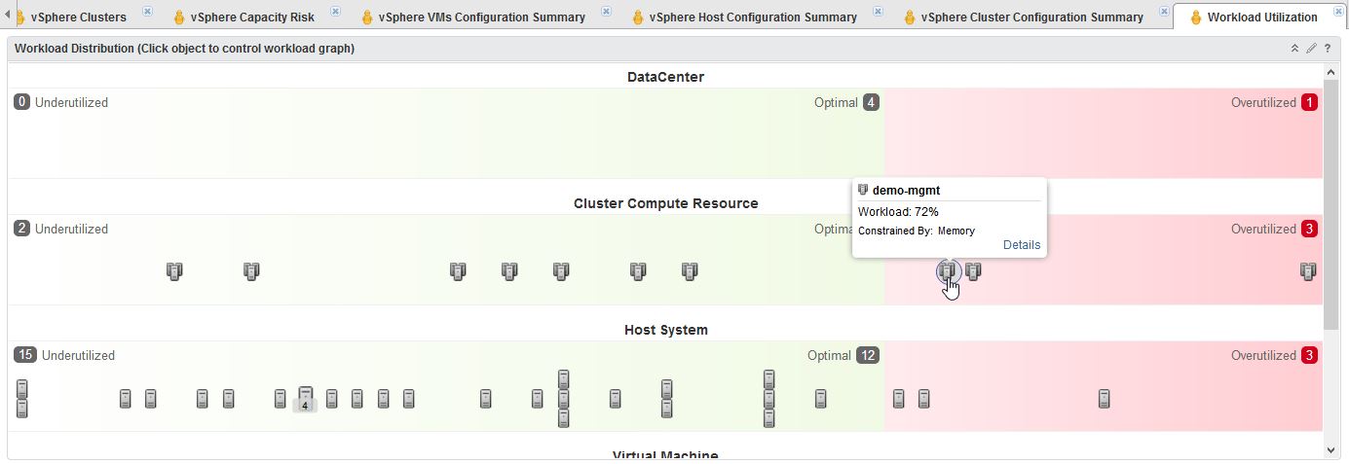Open the widget help question mark icon

pos(1327,48)
